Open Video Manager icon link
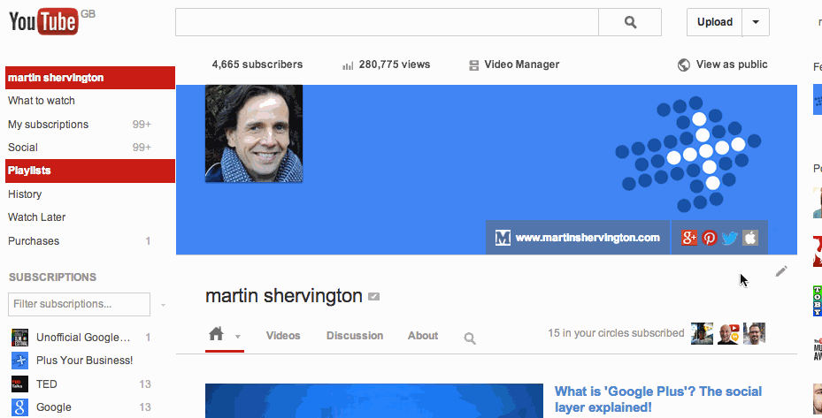 click(474, 65)
